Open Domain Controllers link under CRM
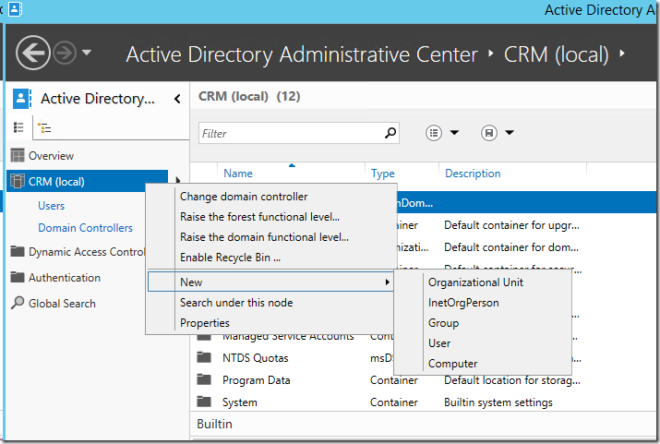This screenshot has height=444, width=660. click(x=85, y=228)
